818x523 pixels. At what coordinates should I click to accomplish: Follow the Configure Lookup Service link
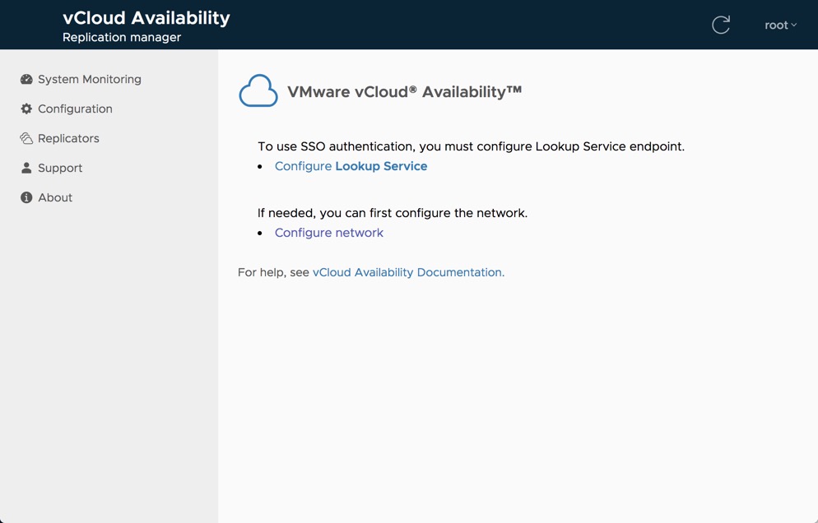351,166
